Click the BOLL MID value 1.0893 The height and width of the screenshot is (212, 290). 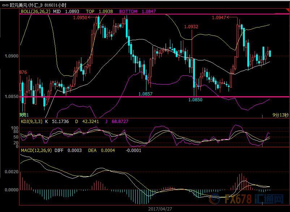click(x=72, y=12)
